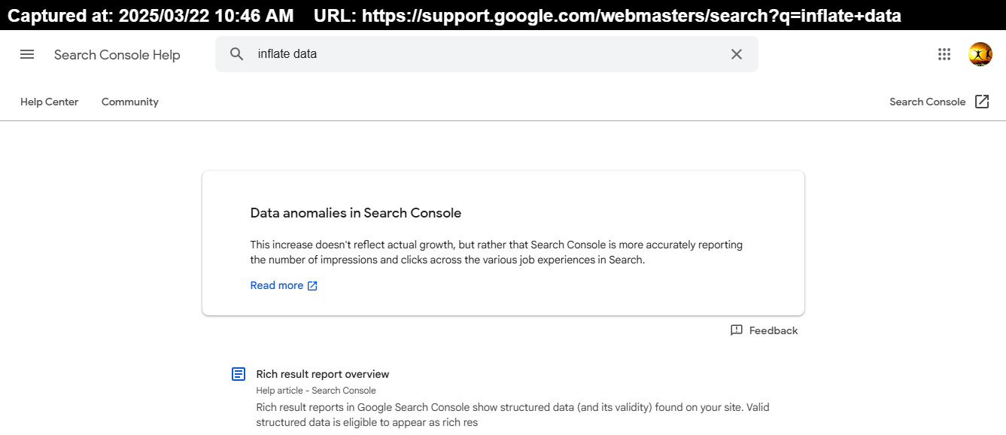Screen dimensions: 1006x435
Task: Open the Search Console text link
Action: click(927, 102)
